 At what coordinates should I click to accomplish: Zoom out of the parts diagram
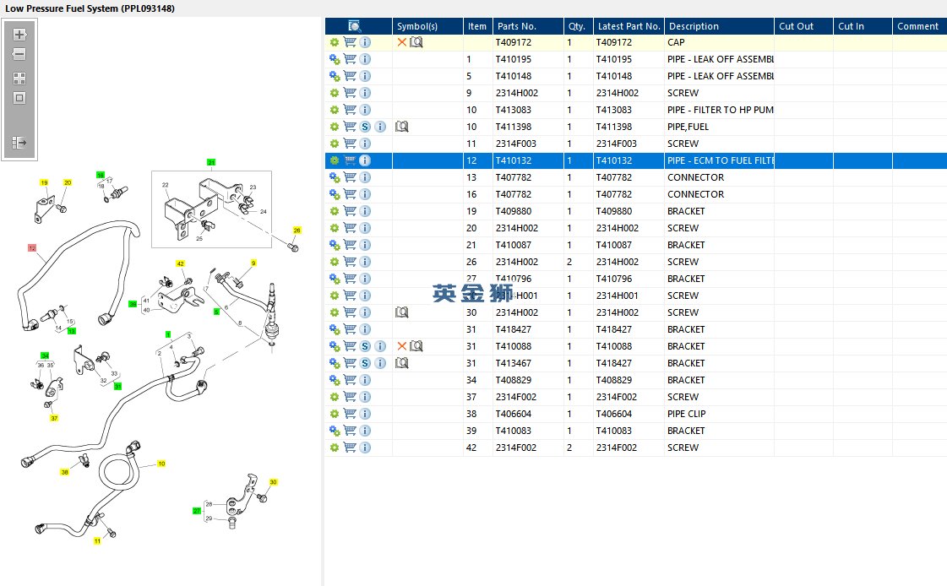19,54
